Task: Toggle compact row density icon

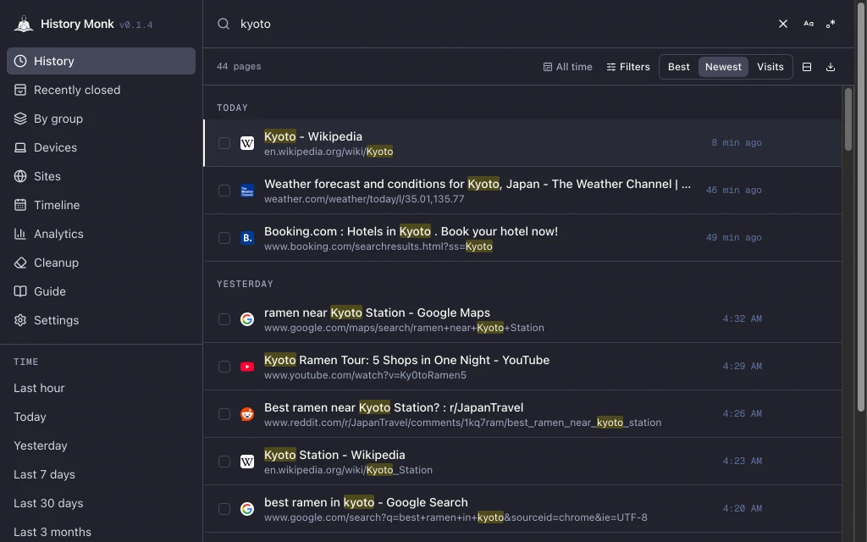Action: pyautogui.click(x=807, y=67)
